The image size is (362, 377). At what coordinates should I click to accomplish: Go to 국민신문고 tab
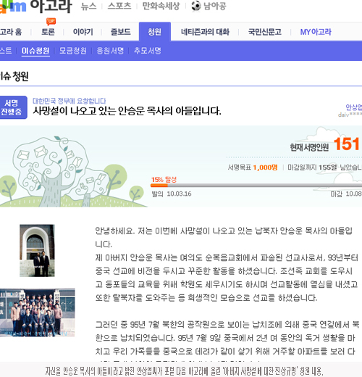pyautogui.click(x=265, y=32)
